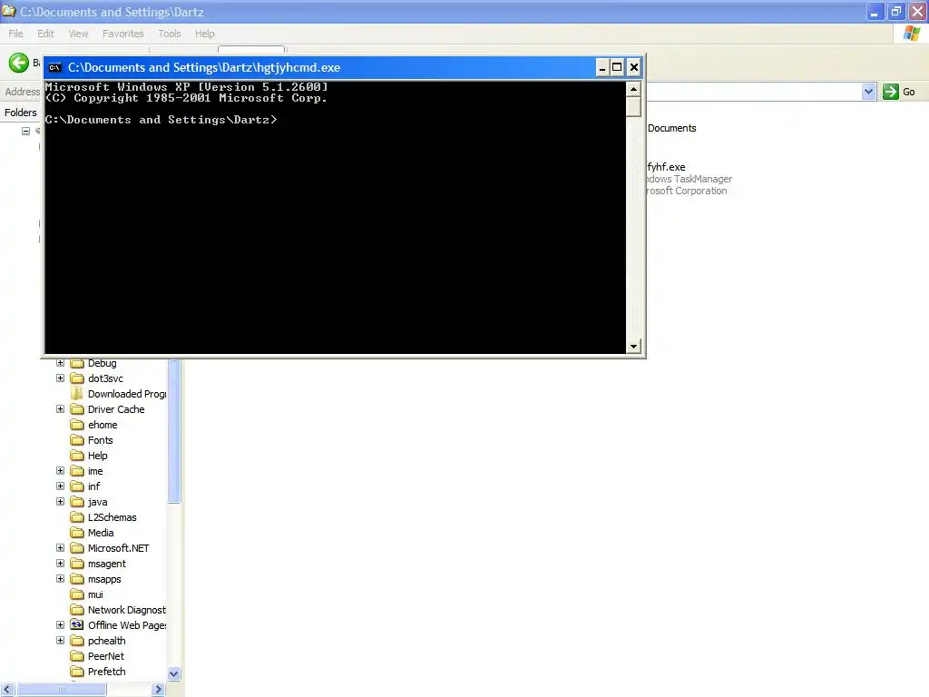Select the msagent folder icon
Viewport: 929px width, 697px height.
(x=77, y=563)
